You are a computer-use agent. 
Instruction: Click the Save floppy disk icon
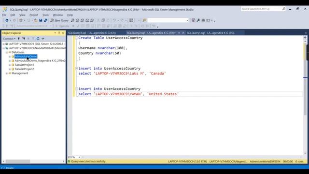[41, 20]
